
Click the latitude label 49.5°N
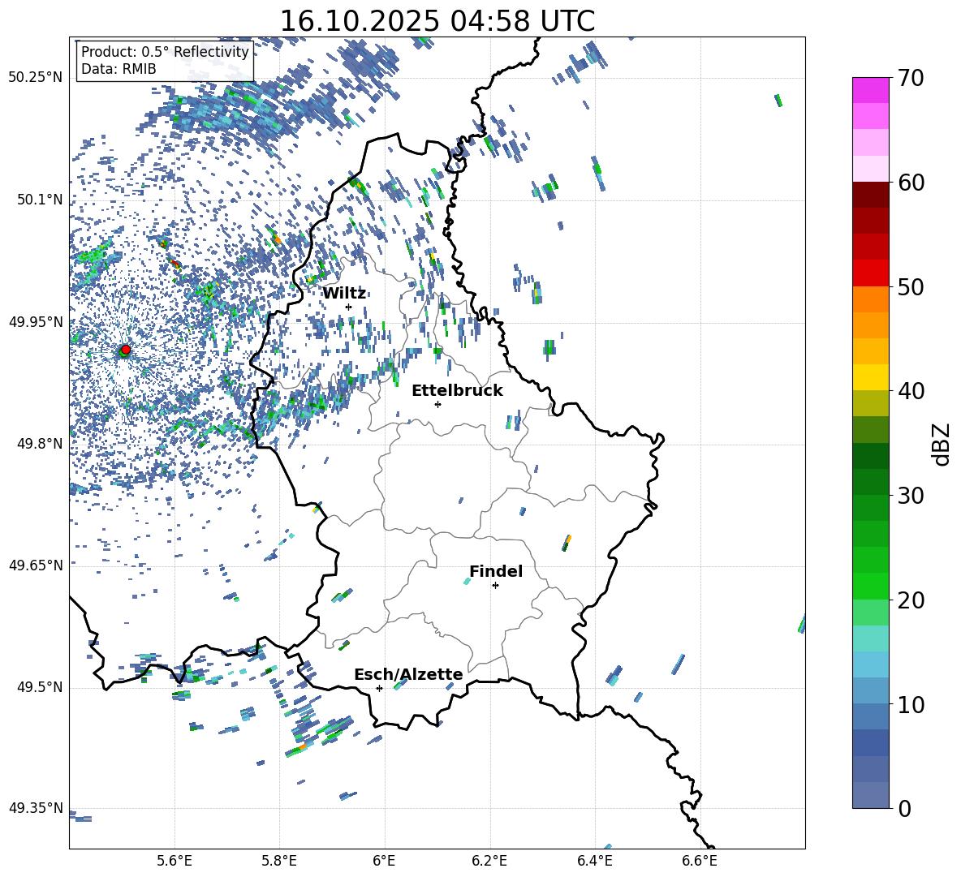(39, 687)
